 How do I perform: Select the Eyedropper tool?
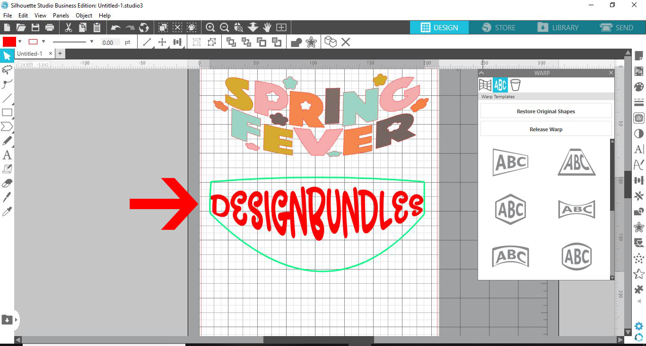tap(7, 211)
